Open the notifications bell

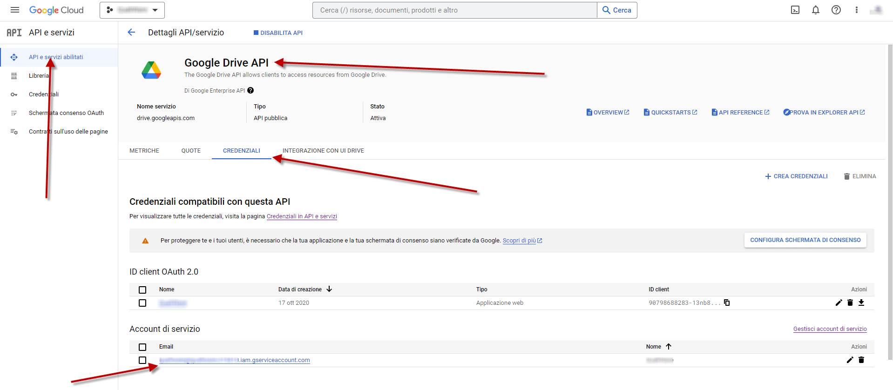pyautogui.click(x=816, y=10)
